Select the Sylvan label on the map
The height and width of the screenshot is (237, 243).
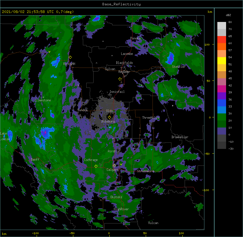(110, 69)
